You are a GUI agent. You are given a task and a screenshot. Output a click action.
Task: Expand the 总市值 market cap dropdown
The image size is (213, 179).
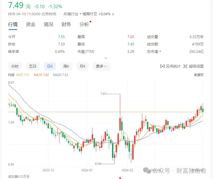160,52
